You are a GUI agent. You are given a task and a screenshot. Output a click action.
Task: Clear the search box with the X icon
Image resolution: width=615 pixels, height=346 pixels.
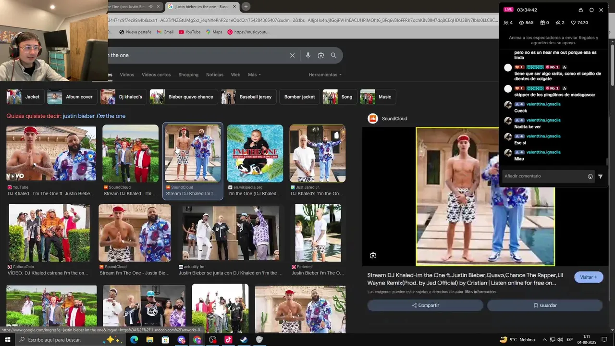[292, 55]
